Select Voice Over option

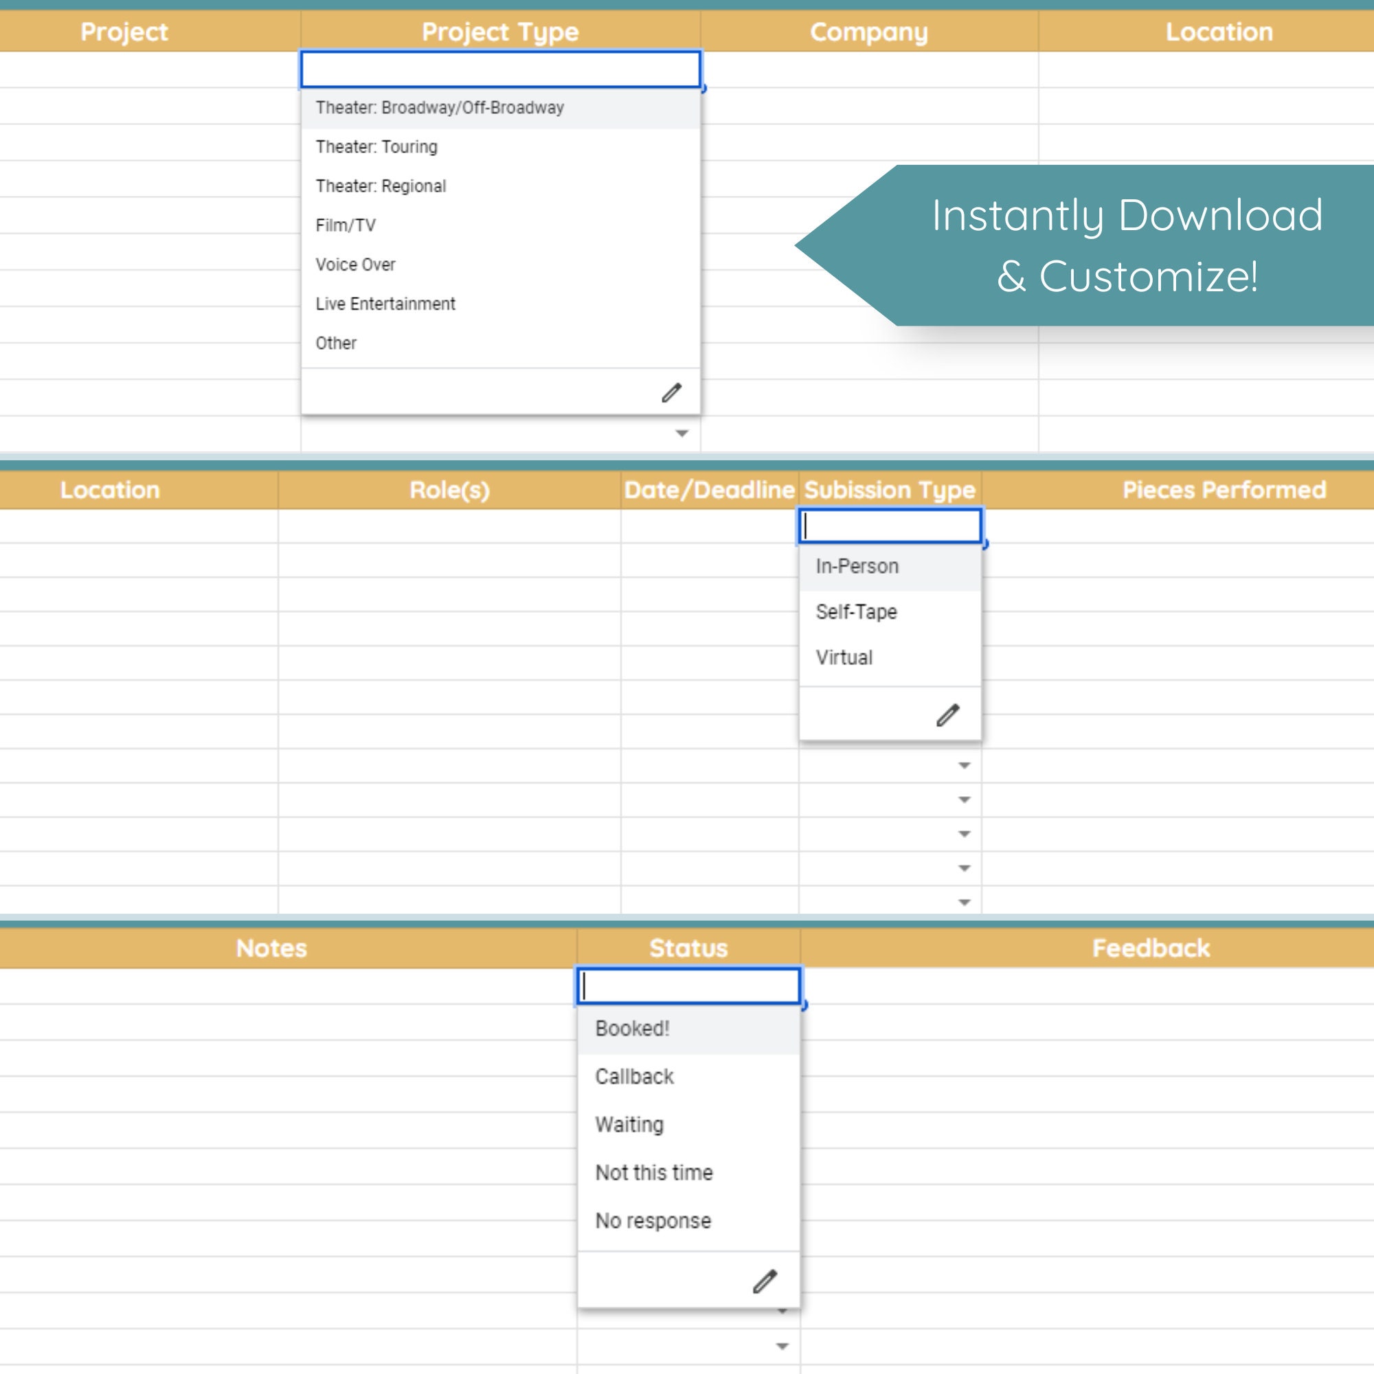tap(355, 264)
